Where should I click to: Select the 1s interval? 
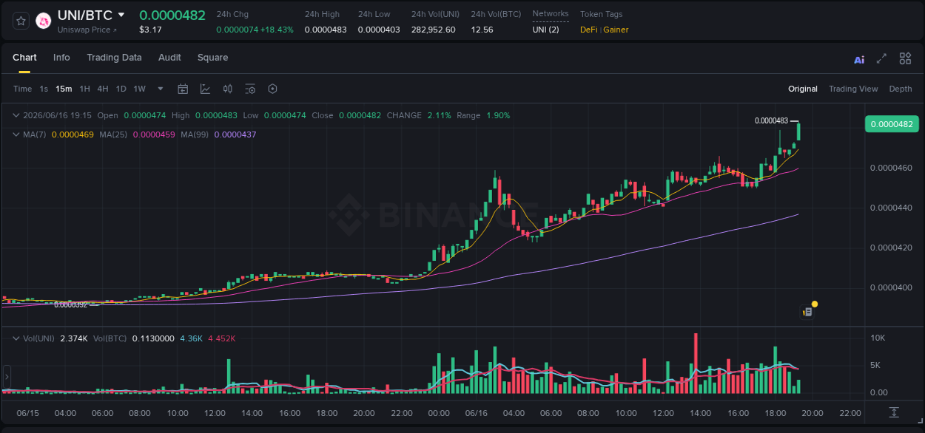pos(44,89)
